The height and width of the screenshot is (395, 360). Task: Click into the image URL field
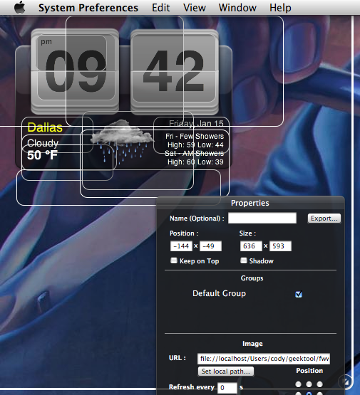pos(264,359)
